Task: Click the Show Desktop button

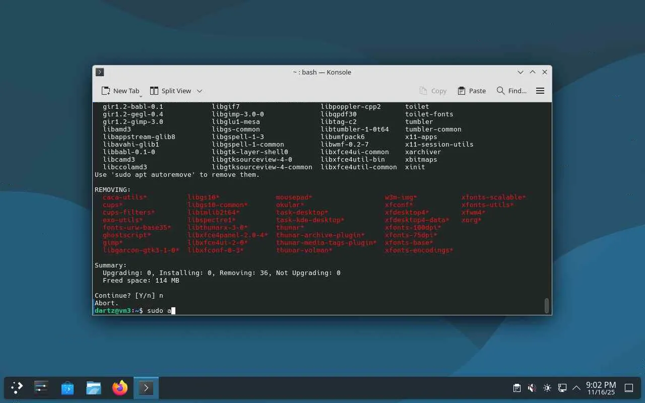Action: pyautogui.click(x=629, y=388)
